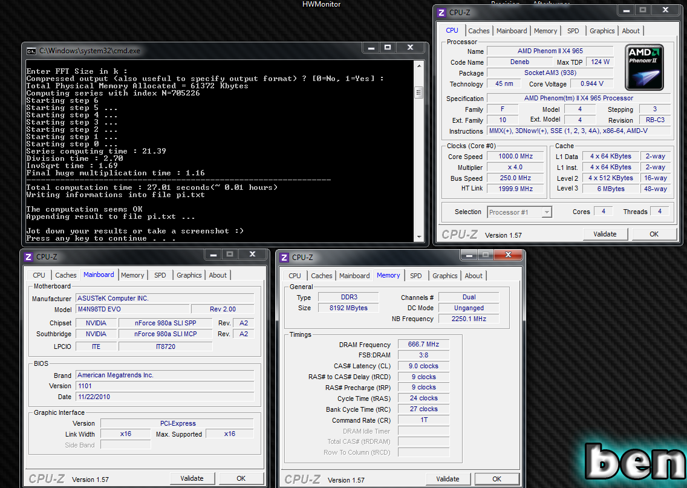
Task: Switch to Memory tab in bottom-left CPU-Z window
Action: (132, 275)
